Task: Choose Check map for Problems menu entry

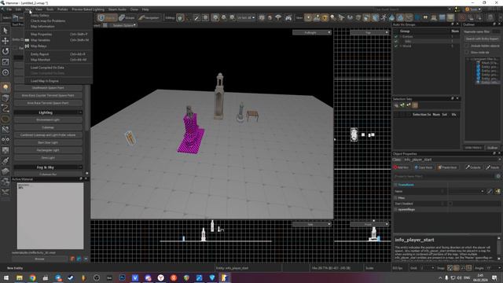Action: pyautogui.click(x=58, y=21)
